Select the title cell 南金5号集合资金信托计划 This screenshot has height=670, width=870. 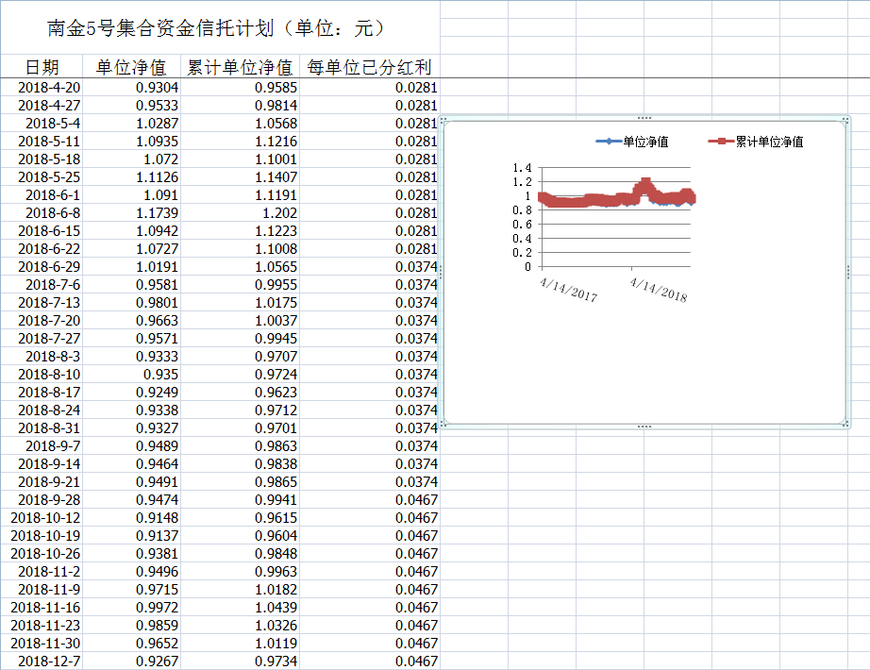click(220, 27)
